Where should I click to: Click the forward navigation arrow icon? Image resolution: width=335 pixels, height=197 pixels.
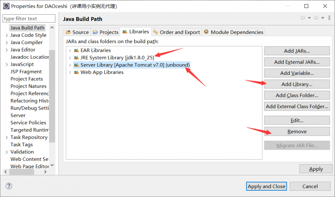[316, 18]
